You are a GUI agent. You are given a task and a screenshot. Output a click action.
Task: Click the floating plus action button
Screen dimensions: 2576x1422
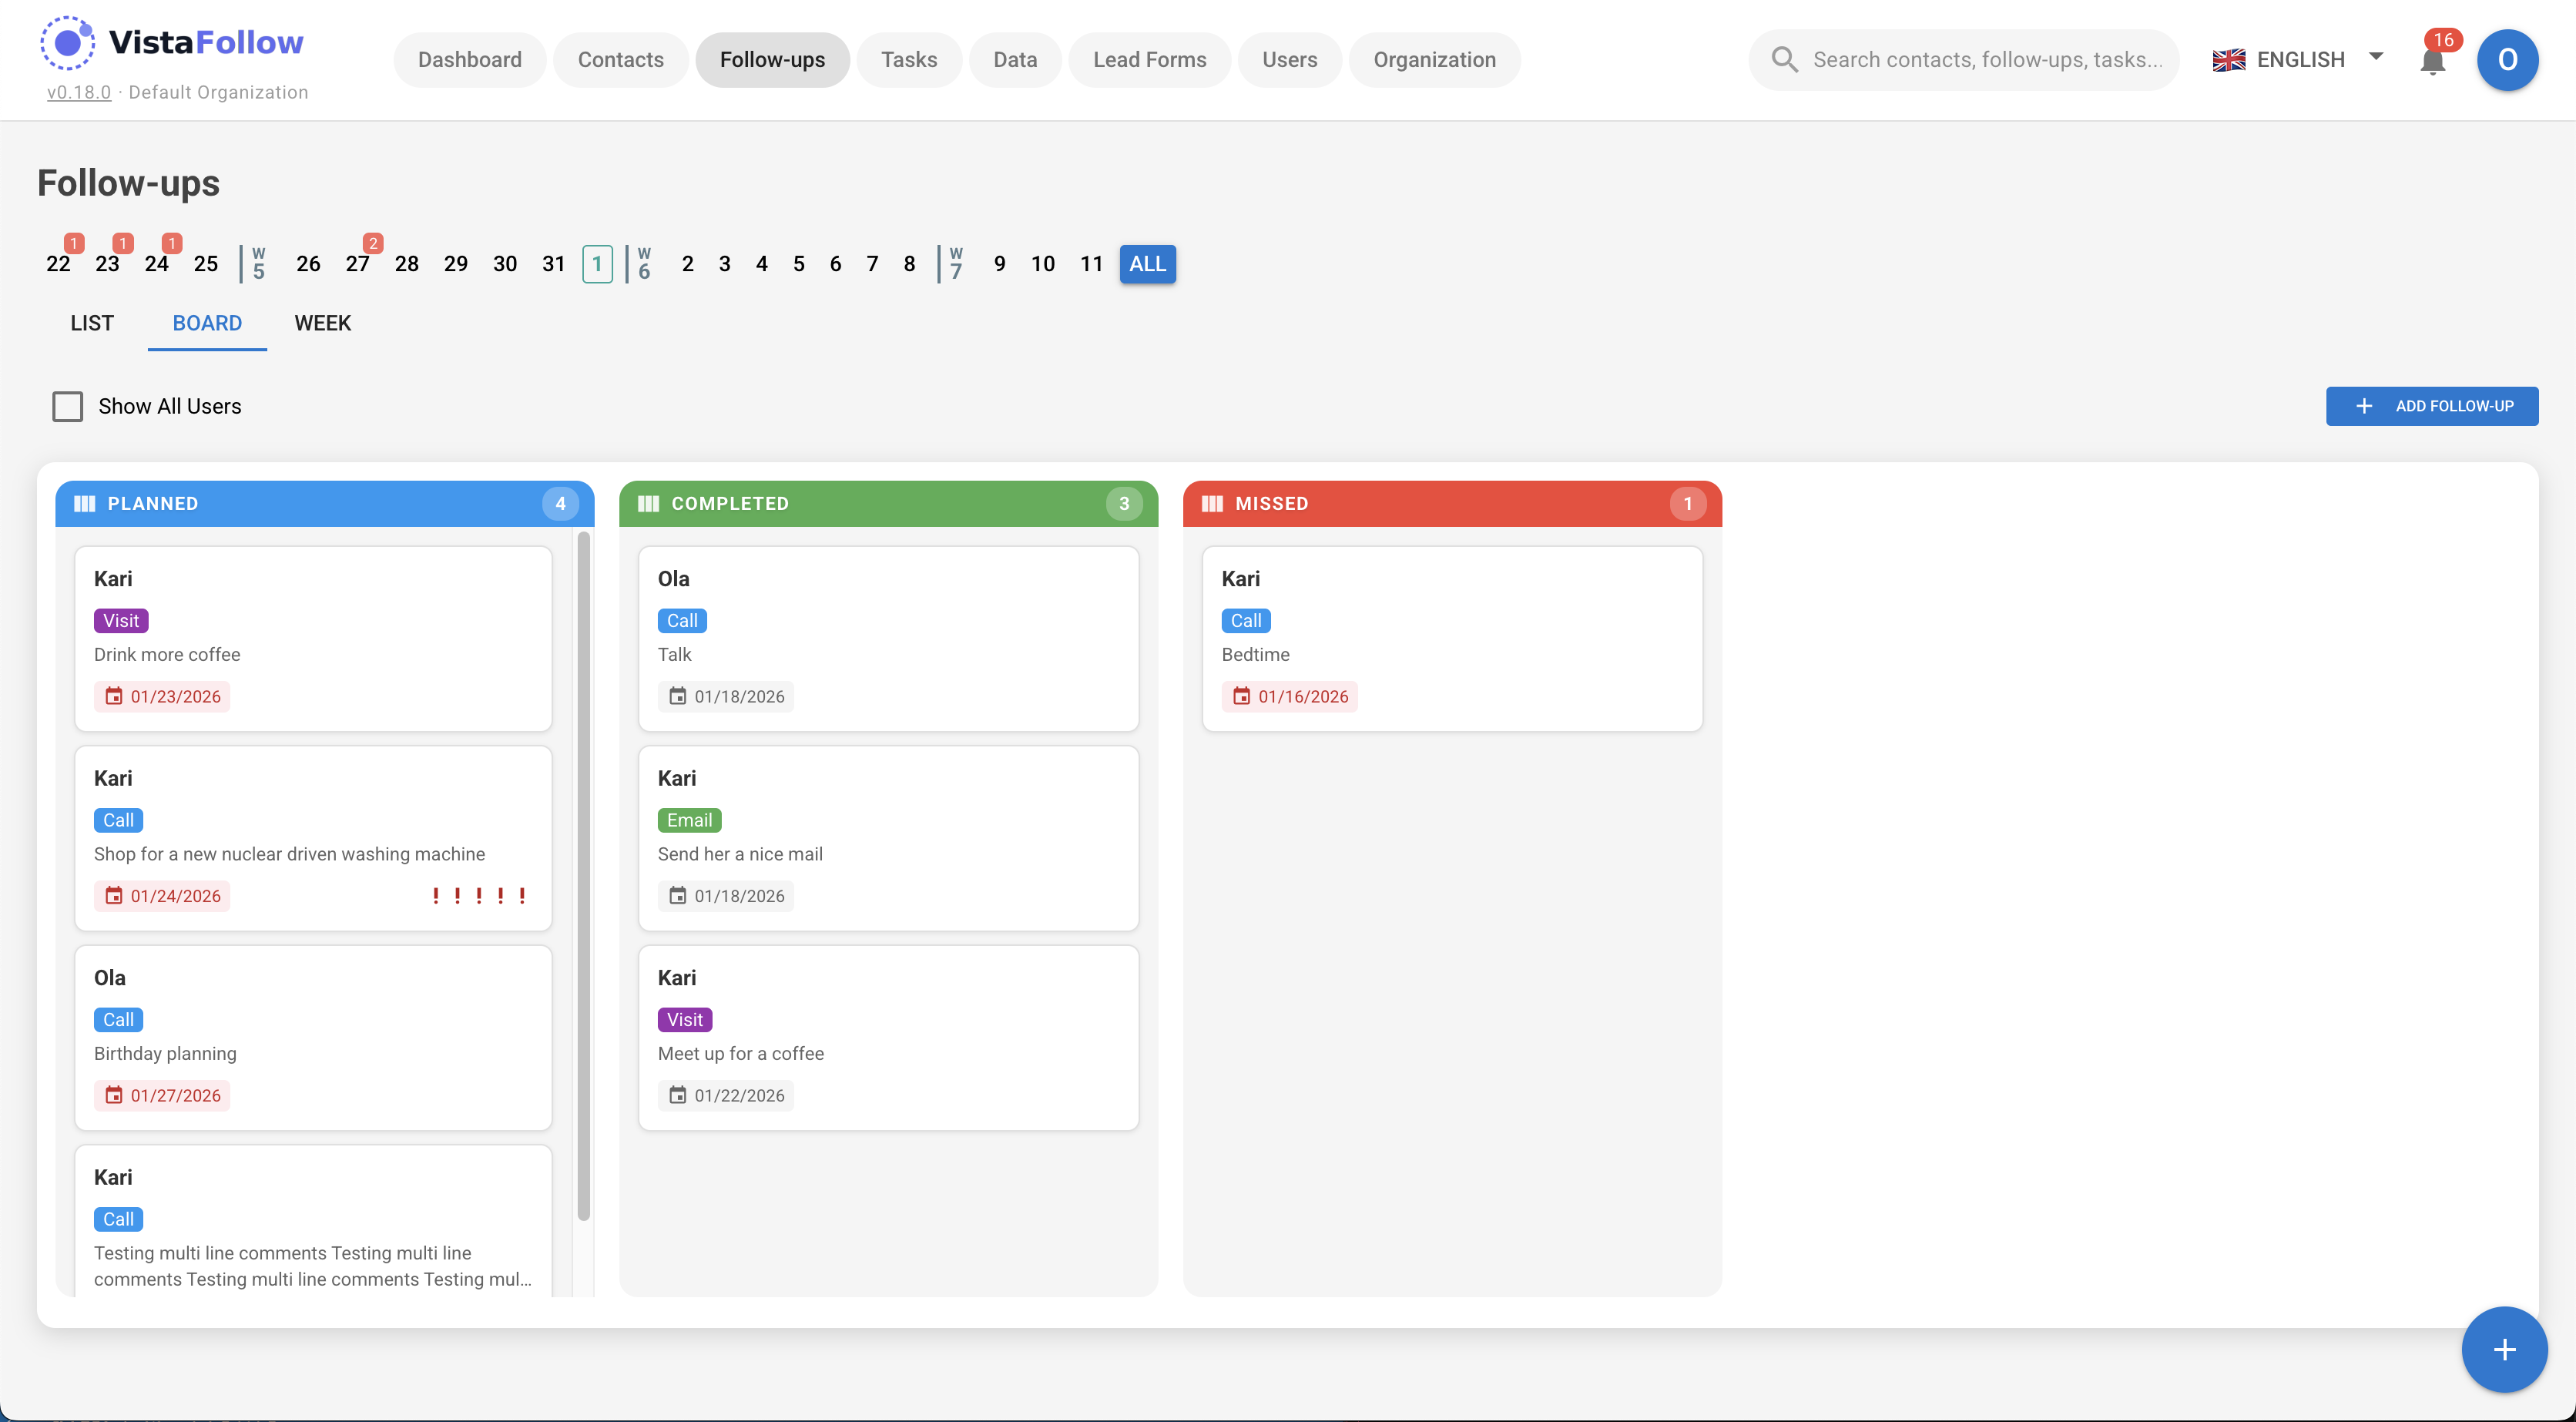pyautogui.click(x=2503, y=1349)
